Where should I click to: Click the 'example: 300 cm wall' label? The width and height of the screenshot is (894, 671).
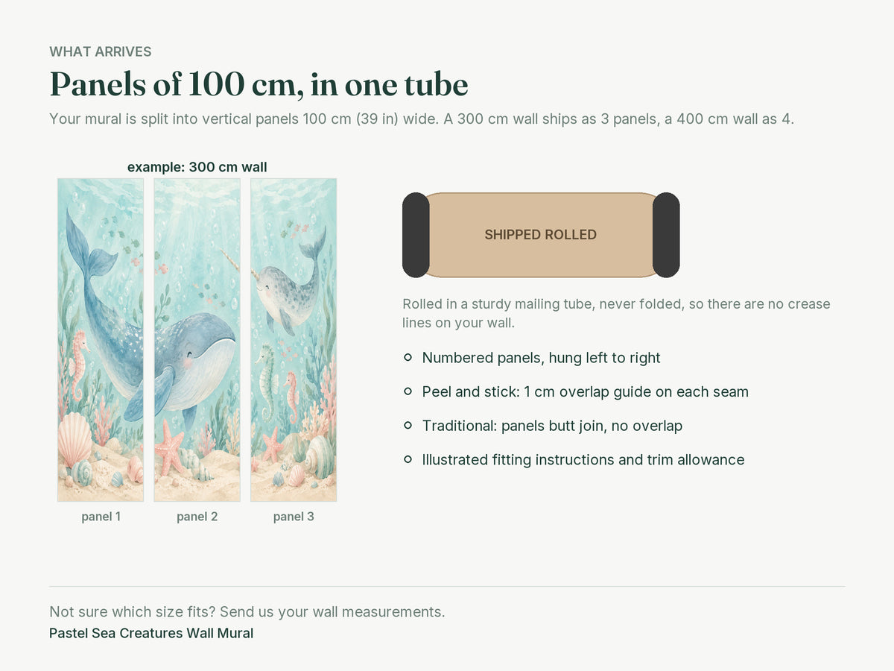click(197, 167)
